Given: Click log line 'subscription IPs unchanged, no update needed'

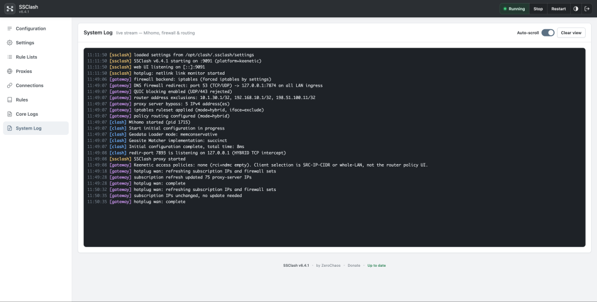Looking at the screenshot, I should click(165, 195).
